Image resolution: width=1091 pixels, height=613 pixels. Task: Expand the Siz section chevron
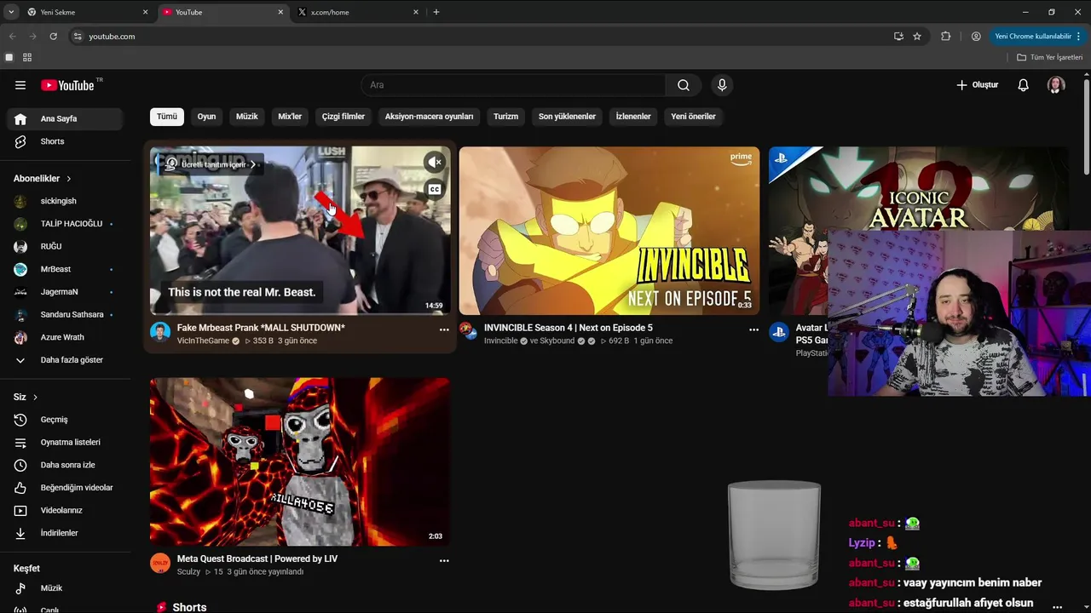click(35, 397)
